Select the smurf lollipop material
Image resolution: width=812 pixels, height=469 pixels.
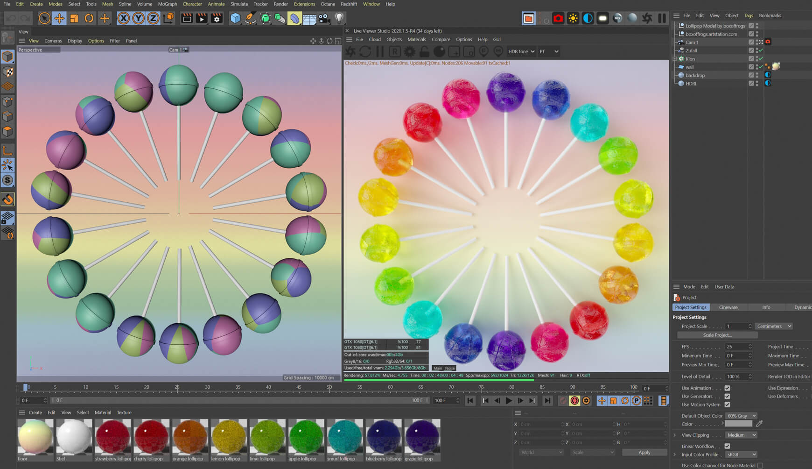[345, 441]
